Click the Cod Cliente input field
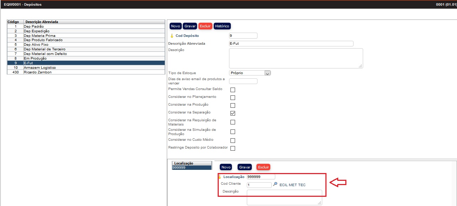This screenshot has width=457, height=206. click(259, 185)
